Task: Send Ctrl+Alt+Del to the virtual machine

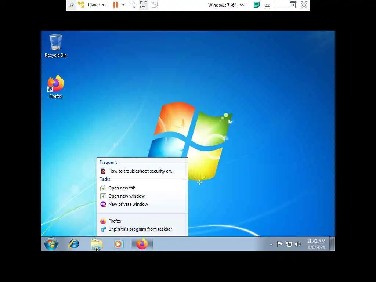Action: tap(132, 5)
